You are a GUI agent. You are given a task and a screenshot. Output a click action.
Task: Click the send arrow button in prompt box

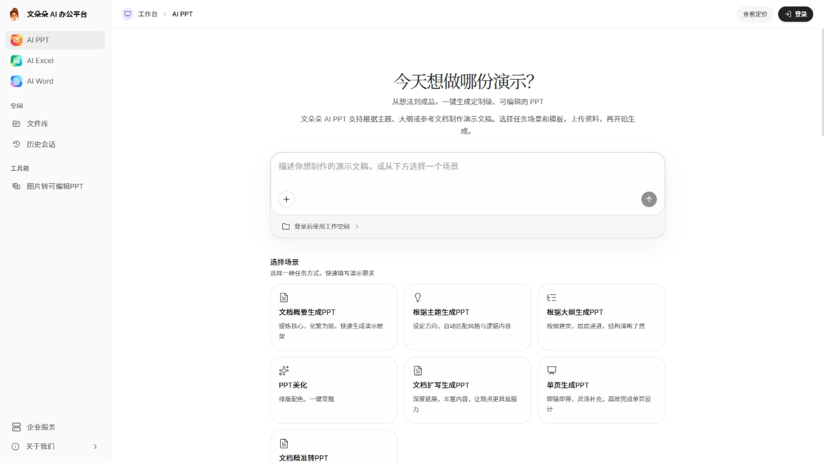coord(649,199)
